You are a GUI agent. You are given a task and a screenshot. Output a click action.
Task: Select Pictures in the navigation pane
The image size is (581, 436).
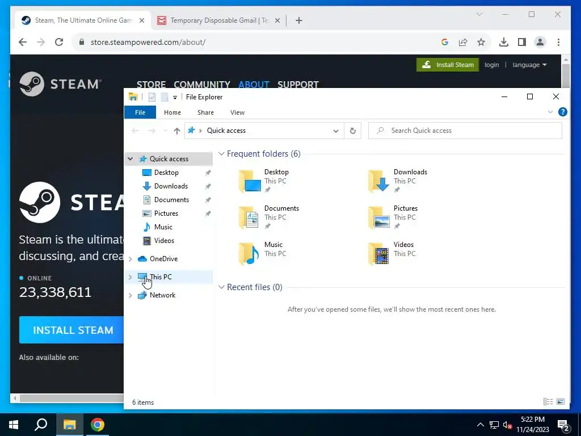(x=166, y=213)
